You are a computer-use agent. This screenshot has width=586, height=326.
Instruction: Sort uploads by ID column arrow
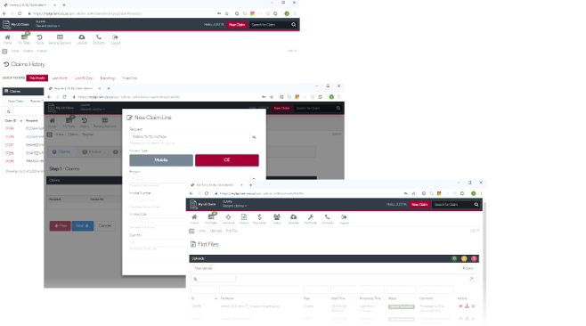coord(216,298)
